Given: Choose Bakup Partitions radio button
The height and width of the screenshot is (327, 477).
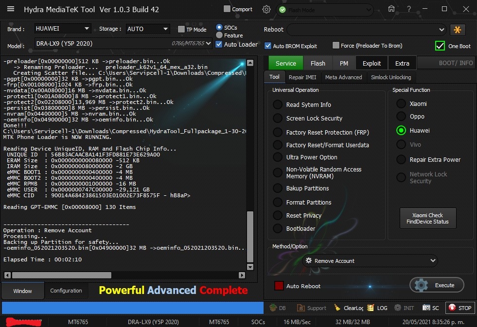Looking at the screenshot, I should click(278, 188).
